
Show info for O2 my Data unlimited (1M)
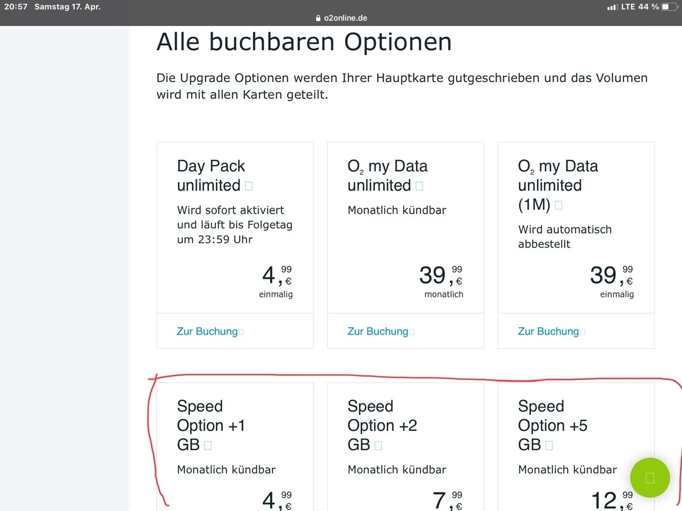click(x=559, y=205)
